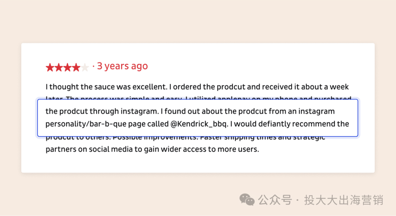Click the first red rating star
This screenshot has width=396, height=216.
[x=50, y=67]
